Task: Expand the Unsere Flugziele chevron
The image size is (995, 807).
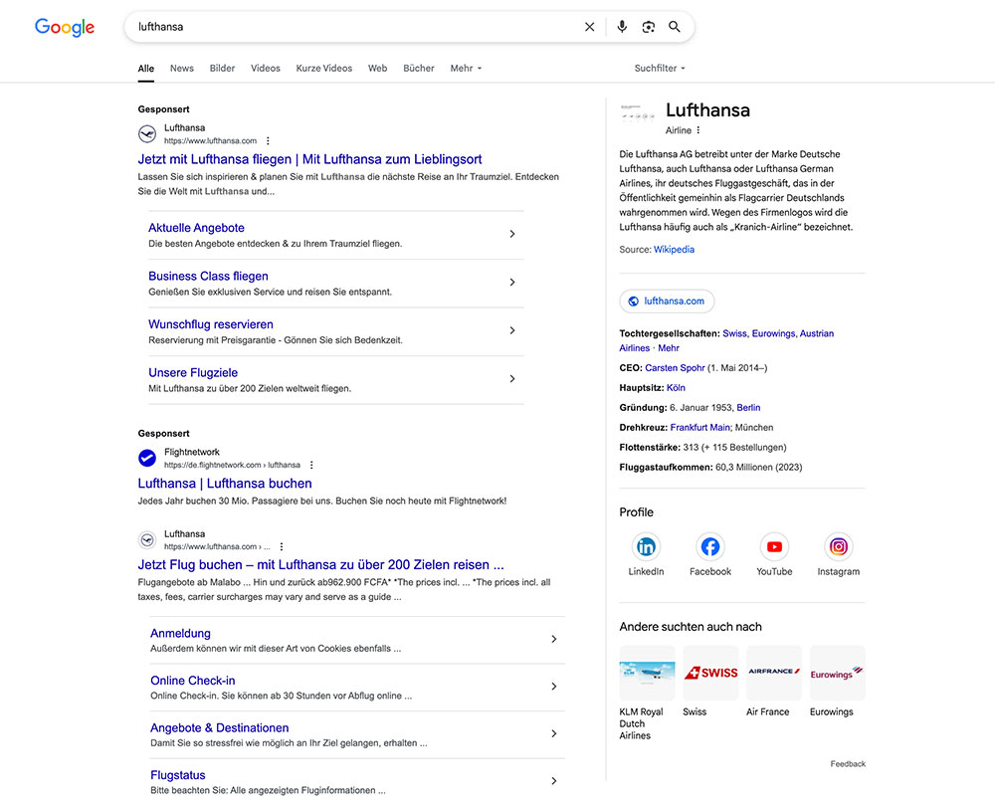Action: tap(512, 379)
